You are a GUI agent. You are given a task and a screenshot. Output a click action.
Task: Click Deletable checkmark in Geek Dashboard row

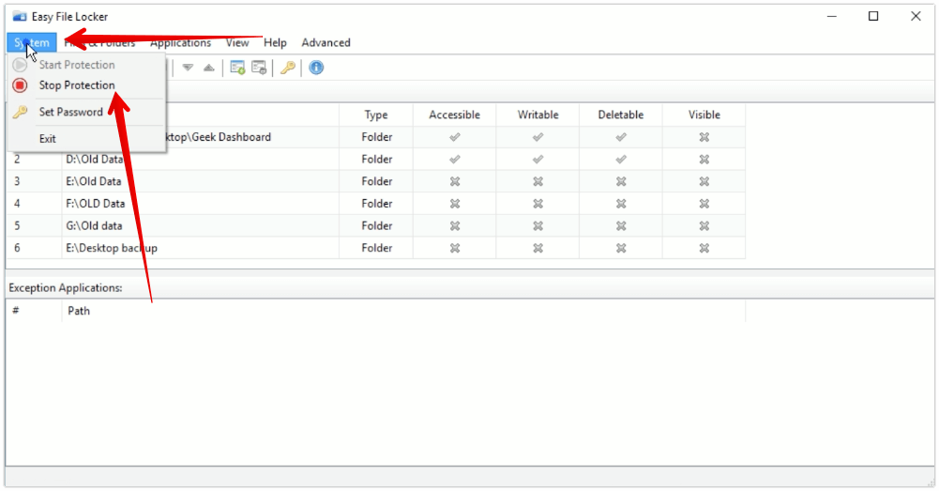621,137
